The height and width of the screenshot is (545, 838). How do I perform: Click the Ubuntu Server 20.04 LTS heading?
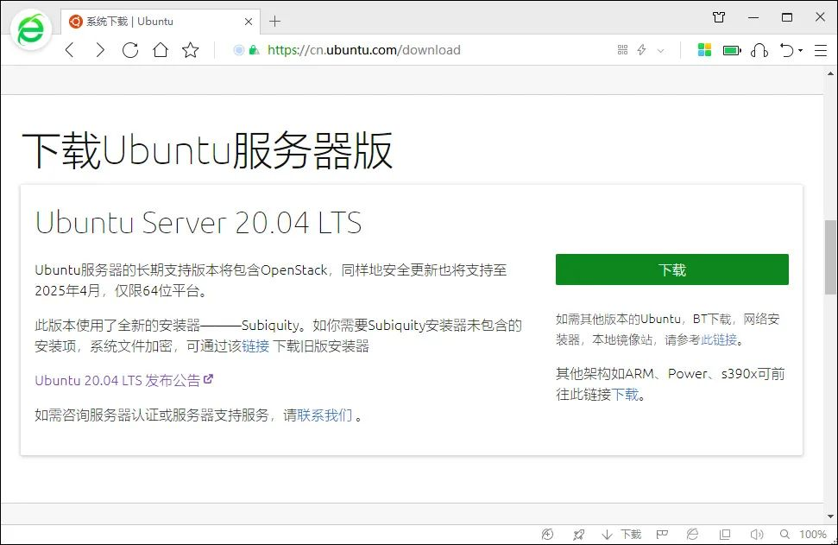(198, 223)
